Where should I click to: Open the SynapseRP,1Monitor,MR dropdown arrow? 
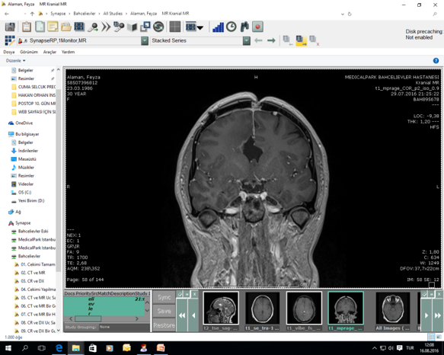tap(145, 41)
